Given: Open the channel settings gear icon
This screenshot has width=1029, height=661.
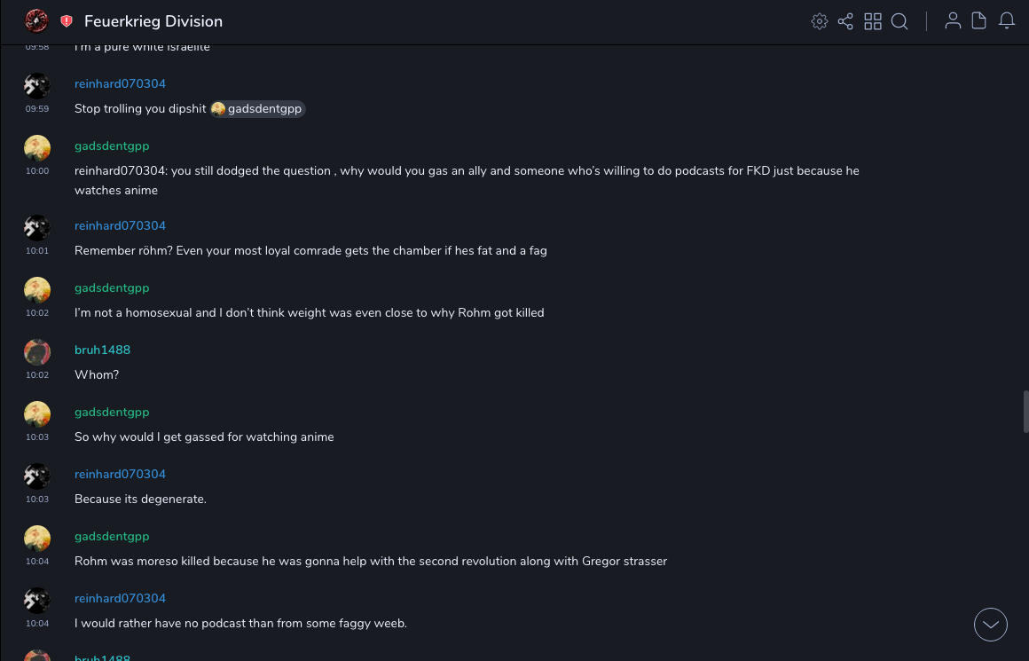Looking at the screenshot, I should coord(820,21).
